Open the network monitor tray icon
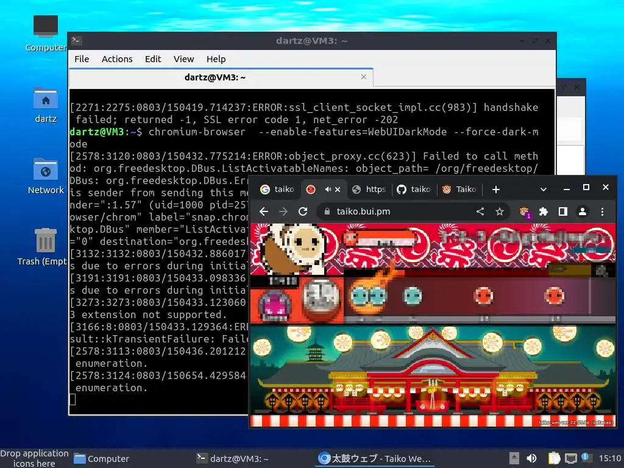This screenshot has height=468, width=624. [570, 459]
